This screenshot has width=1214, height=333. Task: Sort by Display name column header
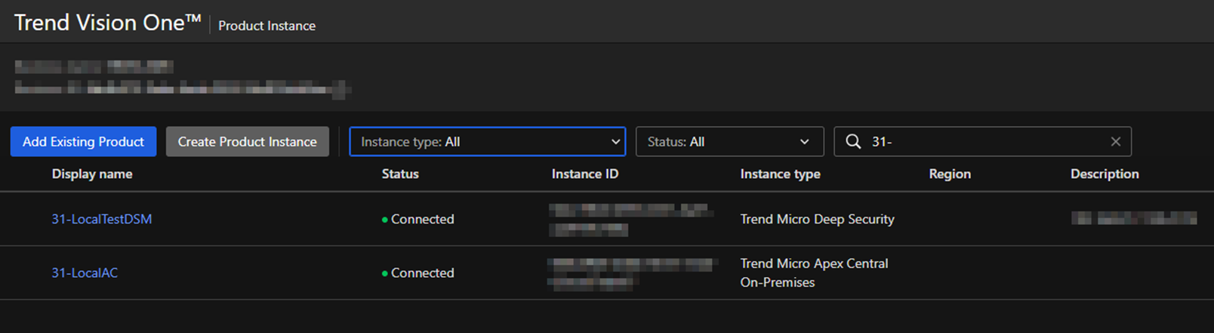click(x=92, y=174)
